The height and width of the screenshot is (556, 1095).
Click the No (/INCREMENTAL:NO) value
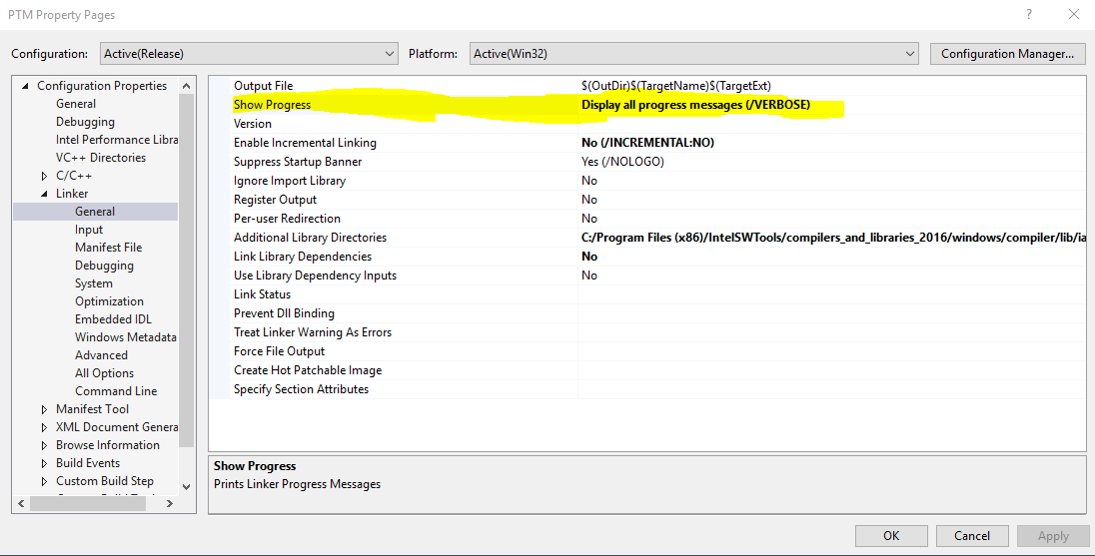tap(647, 143)
